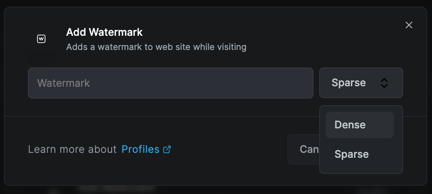The height and width of the screenshot is (194, 432).
Task: Click empty footer area beside Profiles link
Action: (229, 149)
